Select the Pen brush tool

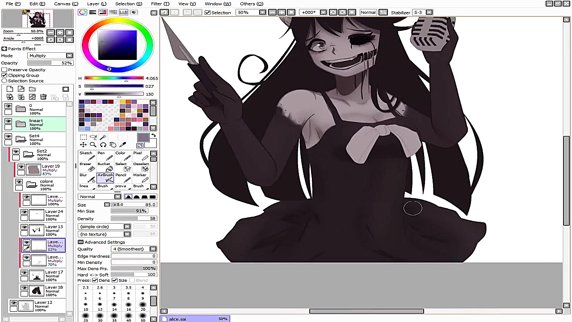pyautogui.click(x=105, y=156)
